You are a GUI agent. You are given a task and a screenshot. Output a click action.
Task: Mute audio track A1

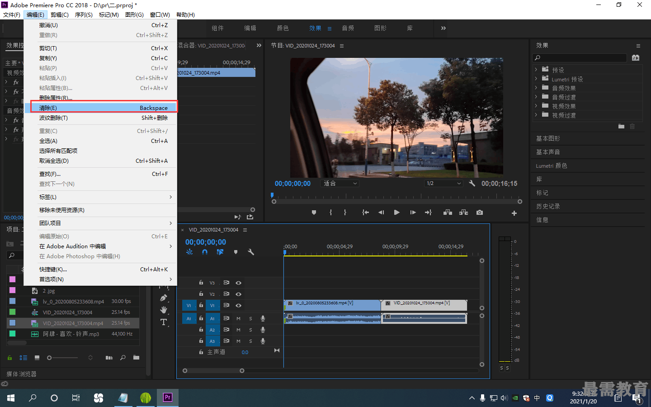pyautogui.click(x=238, y=318)
